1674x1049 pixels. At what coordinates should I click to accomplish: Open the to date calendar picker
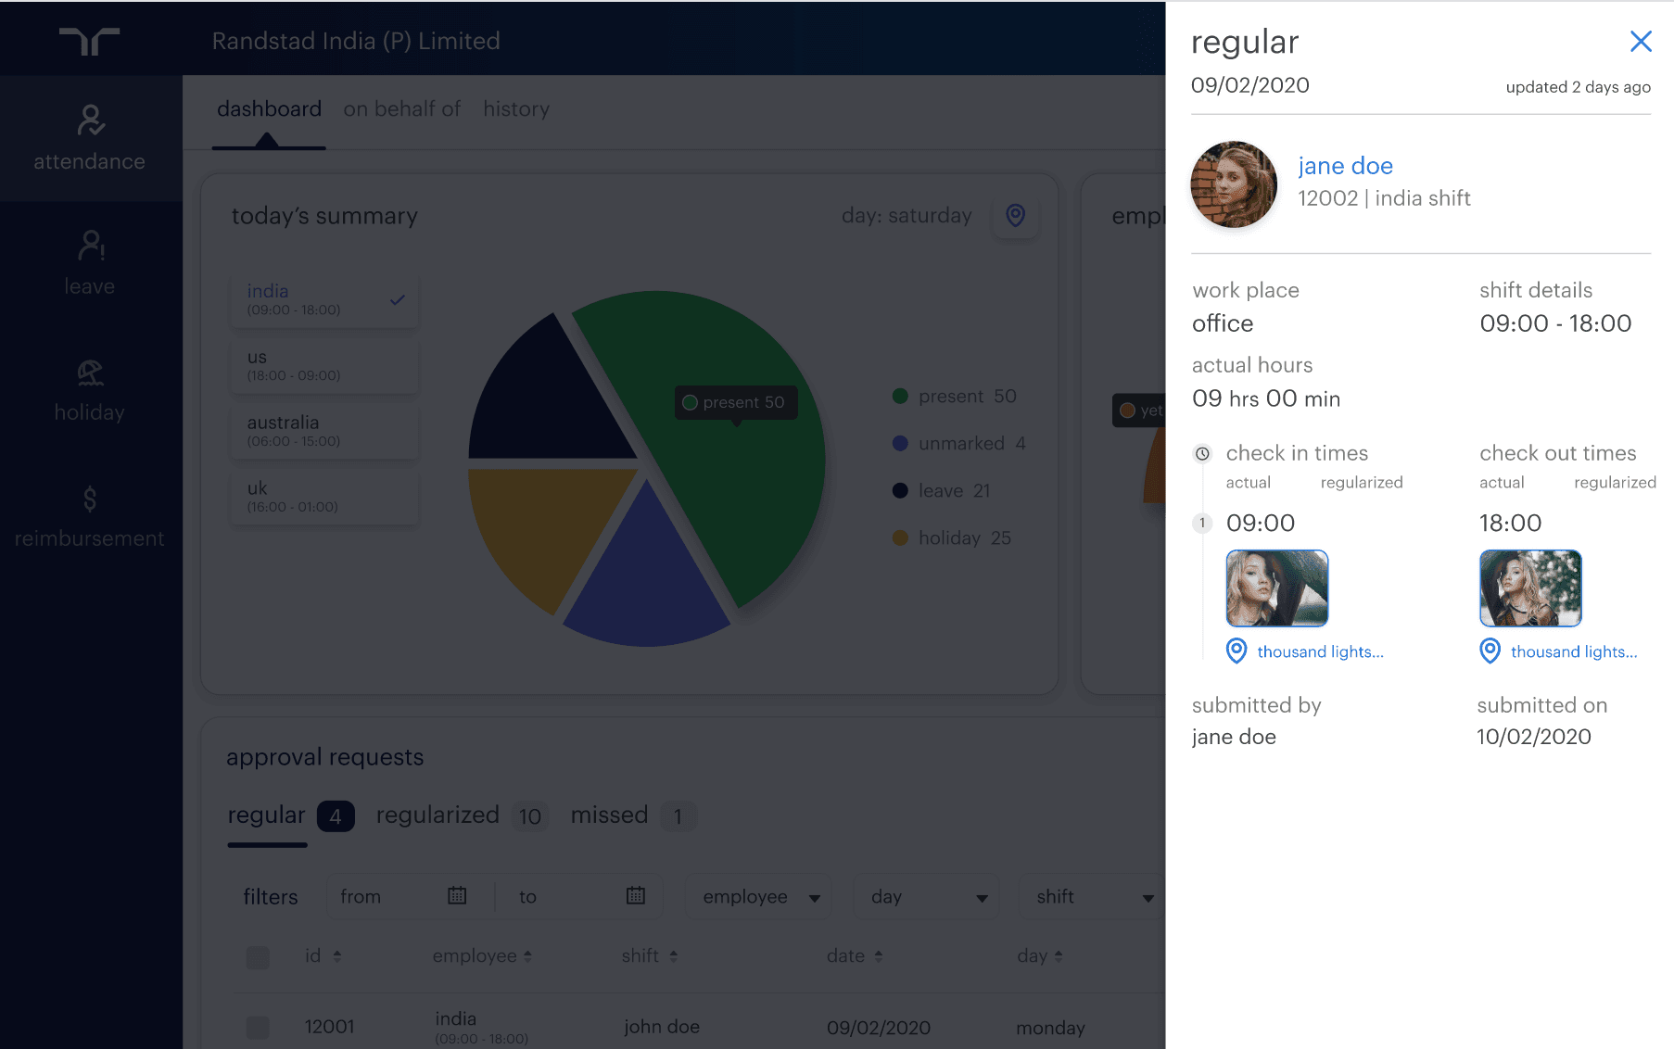tap(636, 895)
